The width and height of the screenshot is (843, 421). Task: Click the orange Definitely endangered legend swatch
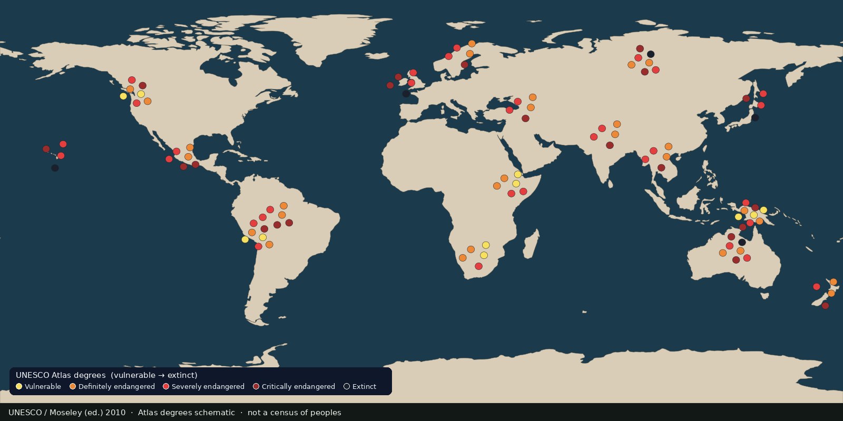click(73, 386)
